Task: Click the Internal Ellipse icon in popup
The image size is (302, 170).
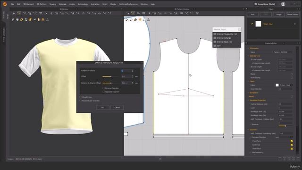Action: point(215,42)
